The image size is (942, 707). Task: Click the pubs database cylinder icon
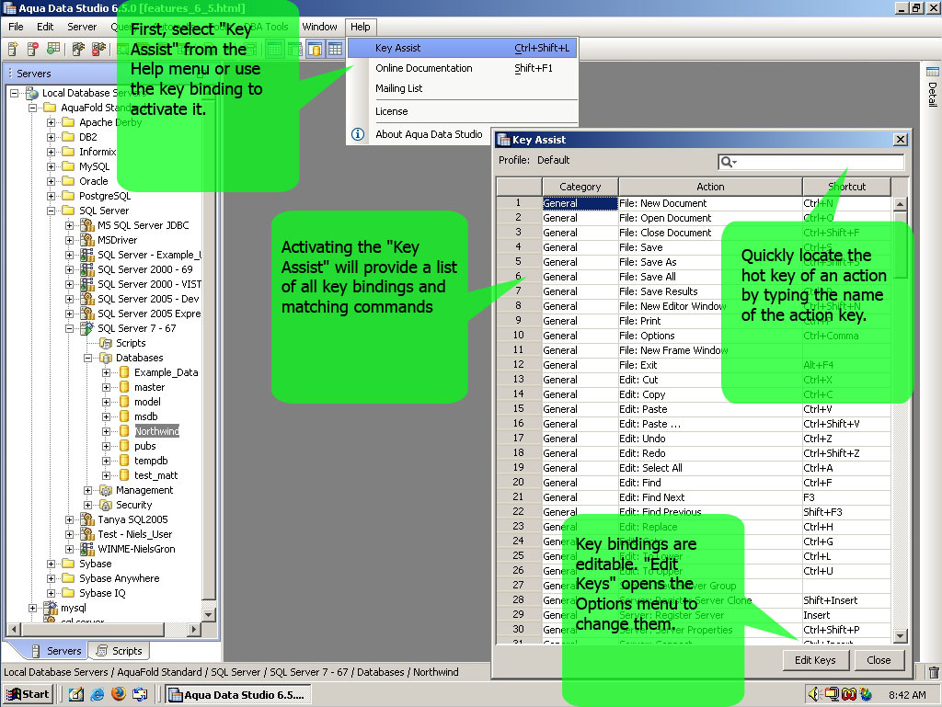(x=124, y=446)
